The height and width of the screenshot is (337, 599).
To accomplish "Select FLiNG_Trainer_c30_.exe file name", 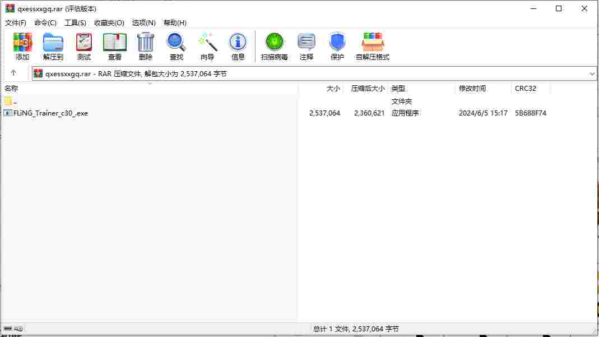I will [50, 113].
